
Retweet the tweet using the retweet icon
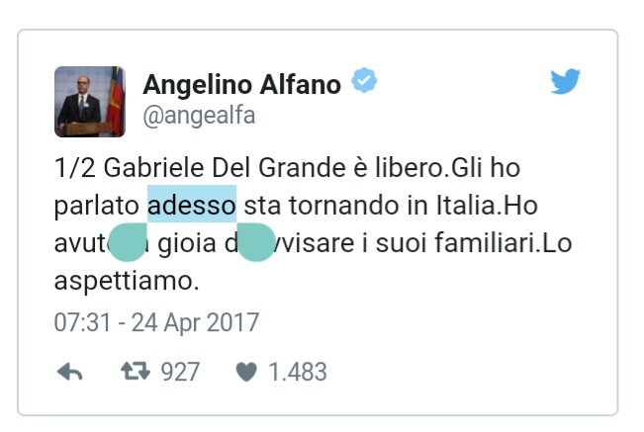coord(136,371)
